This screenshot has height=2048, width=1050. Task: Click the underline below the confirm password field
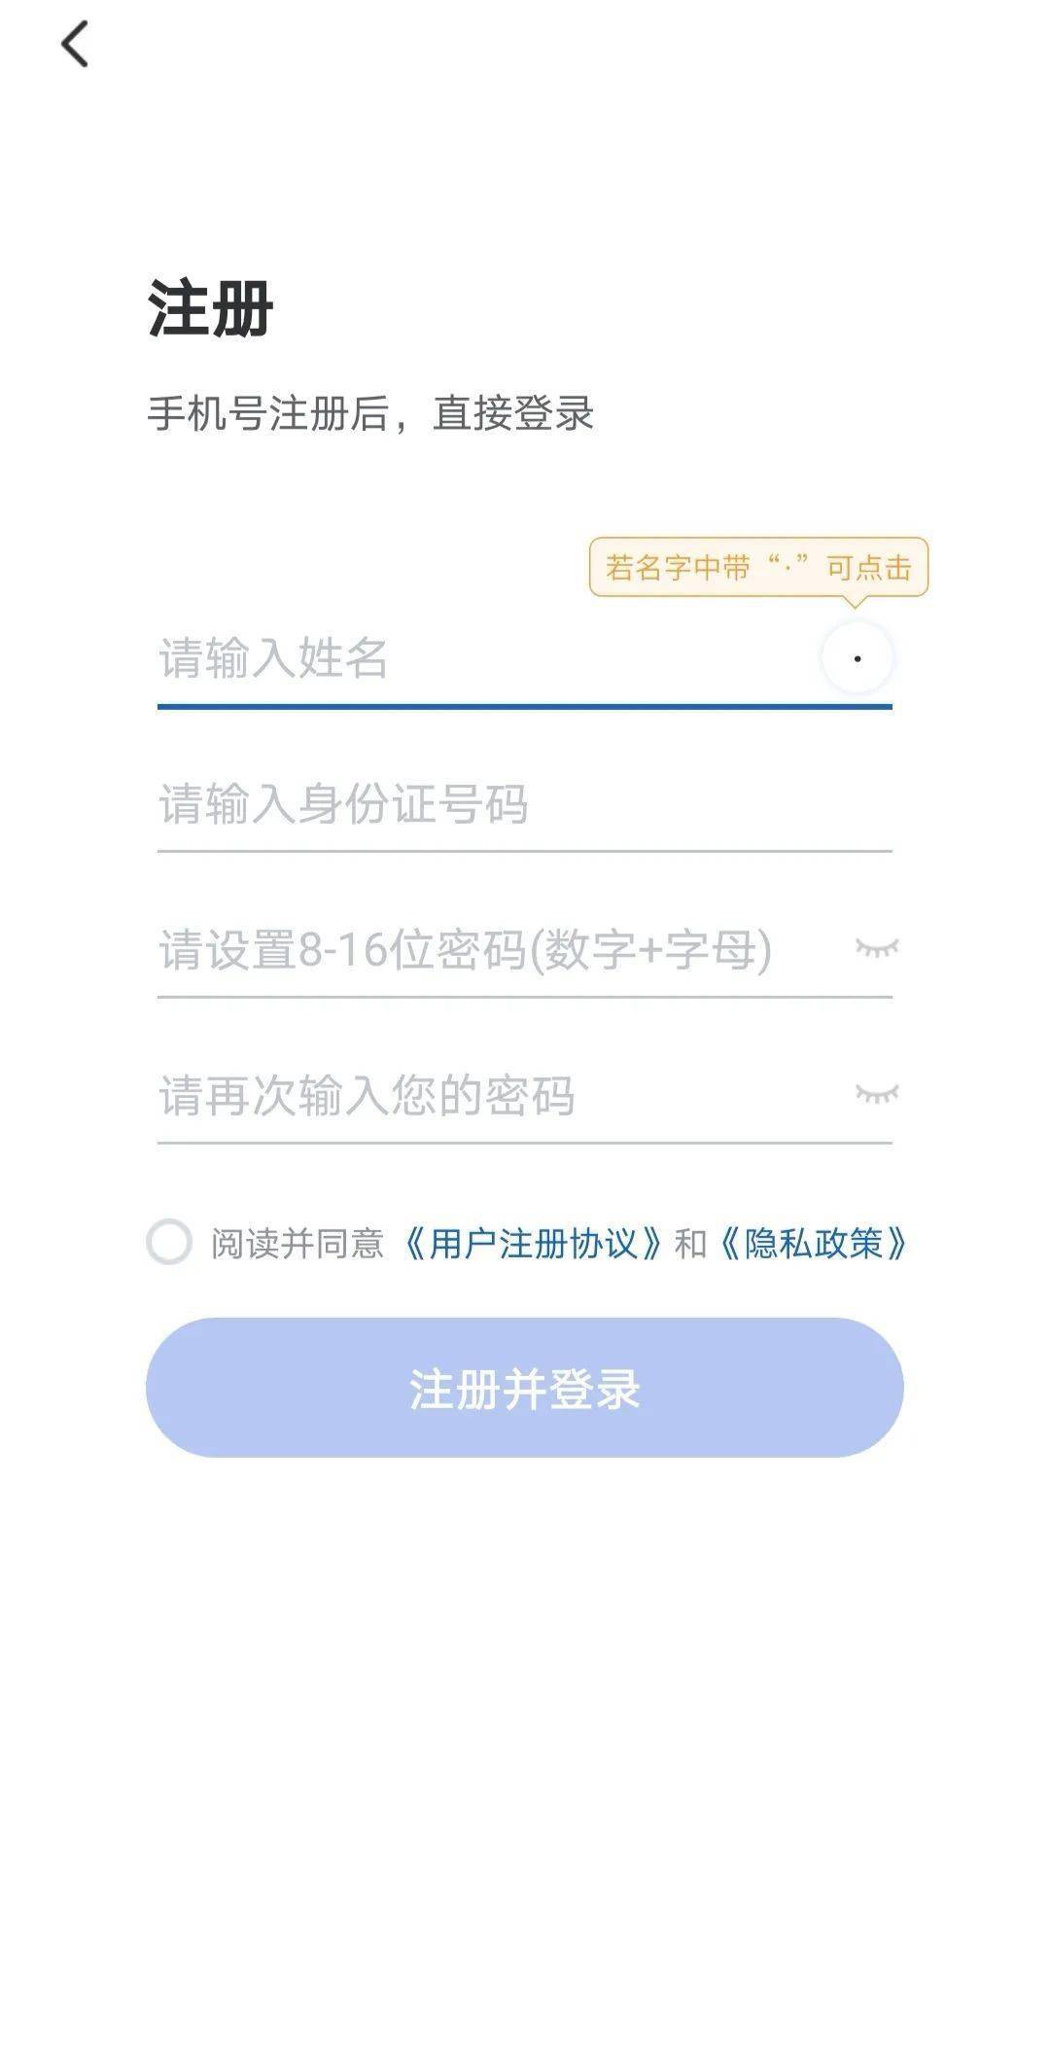(x=525, y=1143)
